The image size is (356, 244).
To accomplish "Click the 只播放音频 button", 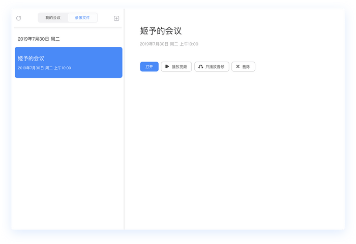I will coord(212,67).
